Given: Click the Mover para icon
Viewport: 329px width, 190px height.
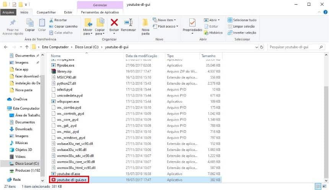Looking at the screenshot, I should (88, 23).
